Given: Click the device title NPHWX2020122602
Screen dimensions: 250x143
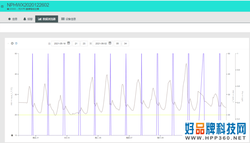Looking at the screenshot, I should pyautogui.click(x=28, y=5).
